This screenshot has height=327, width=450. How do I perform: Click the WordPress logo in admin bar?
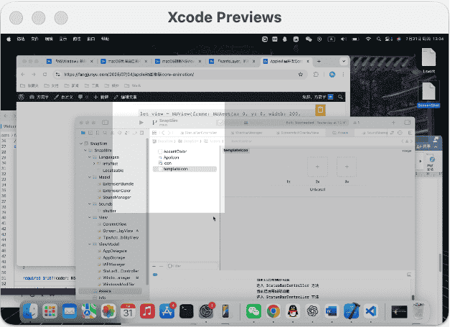(x=22, y=97)
